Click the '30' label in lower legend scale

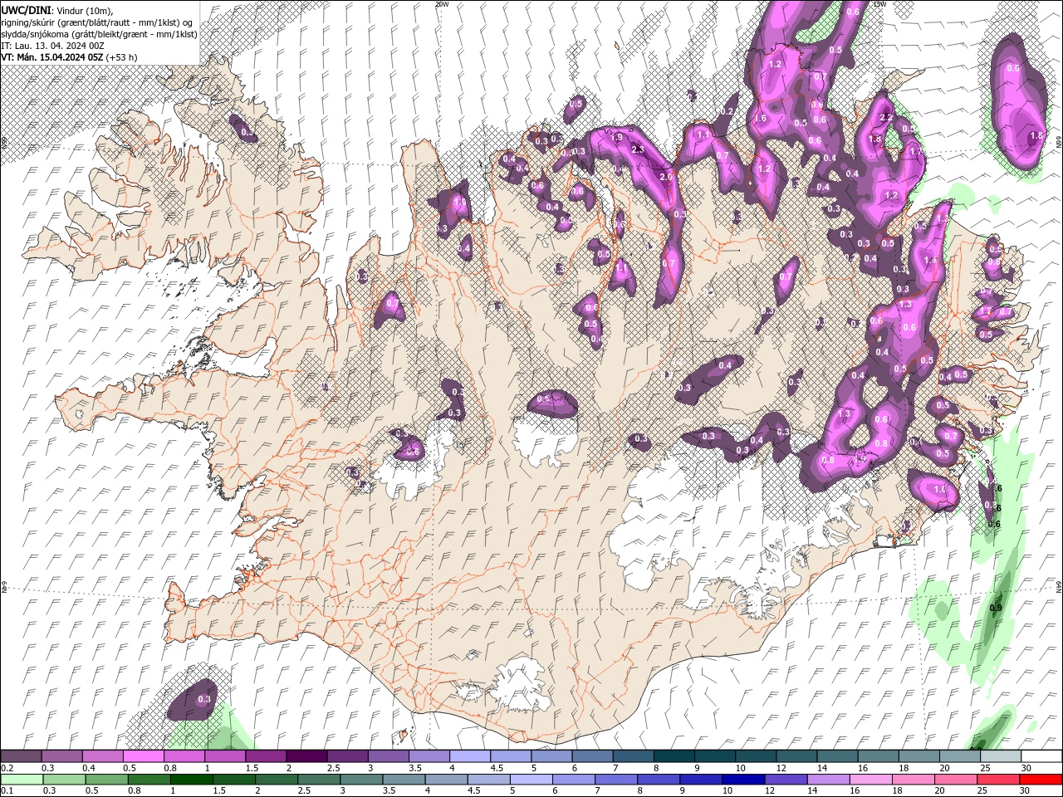pyautogui.click(x=1025, y=791)
